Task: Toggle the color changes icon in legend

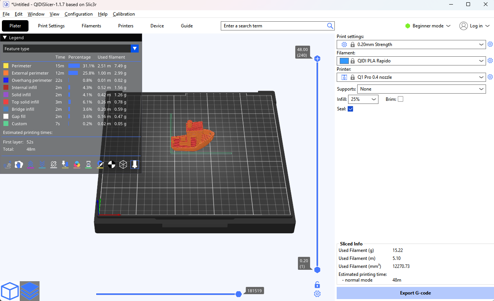Action: coord(77,164)
